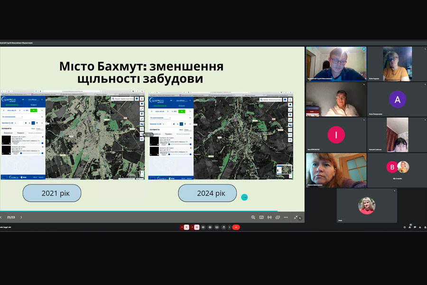
Task: Zoom the presentation with magnifier icon
Action: pyautogui.click(x=253, y=218)
